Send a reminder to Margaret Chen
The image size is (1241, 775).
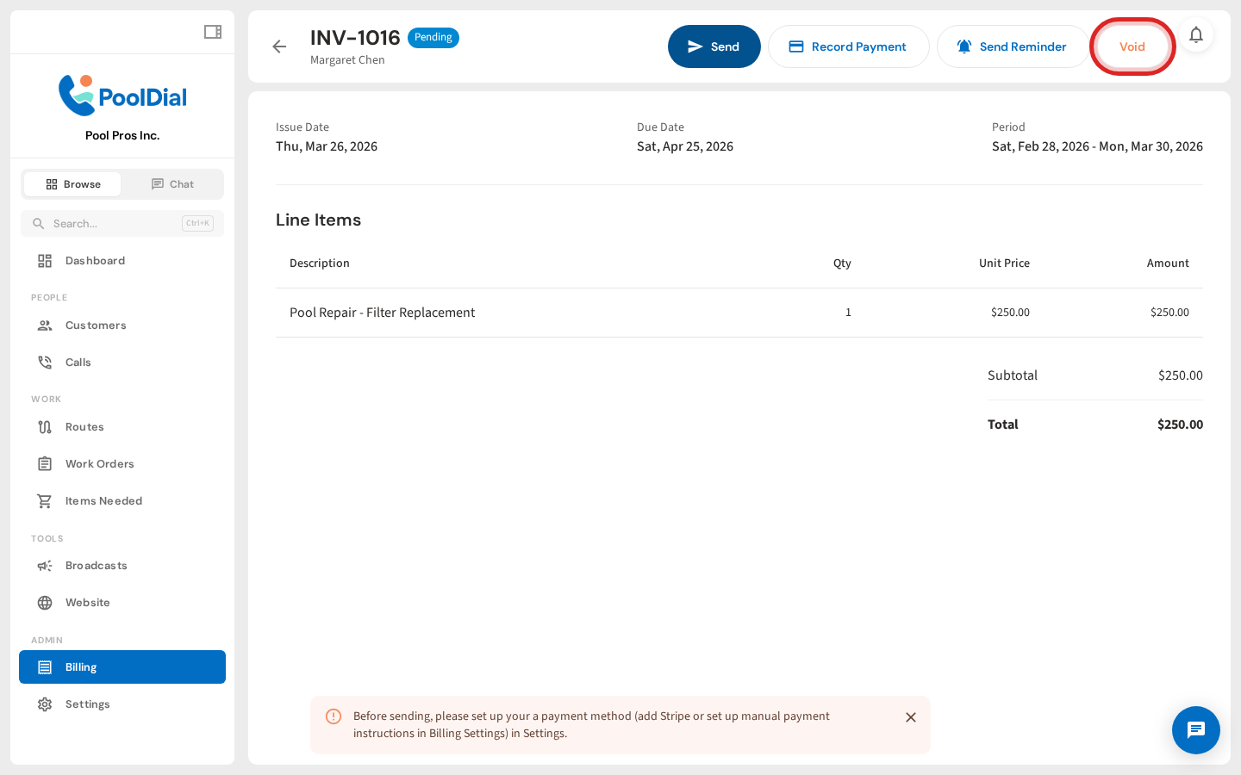(1013, 46)
